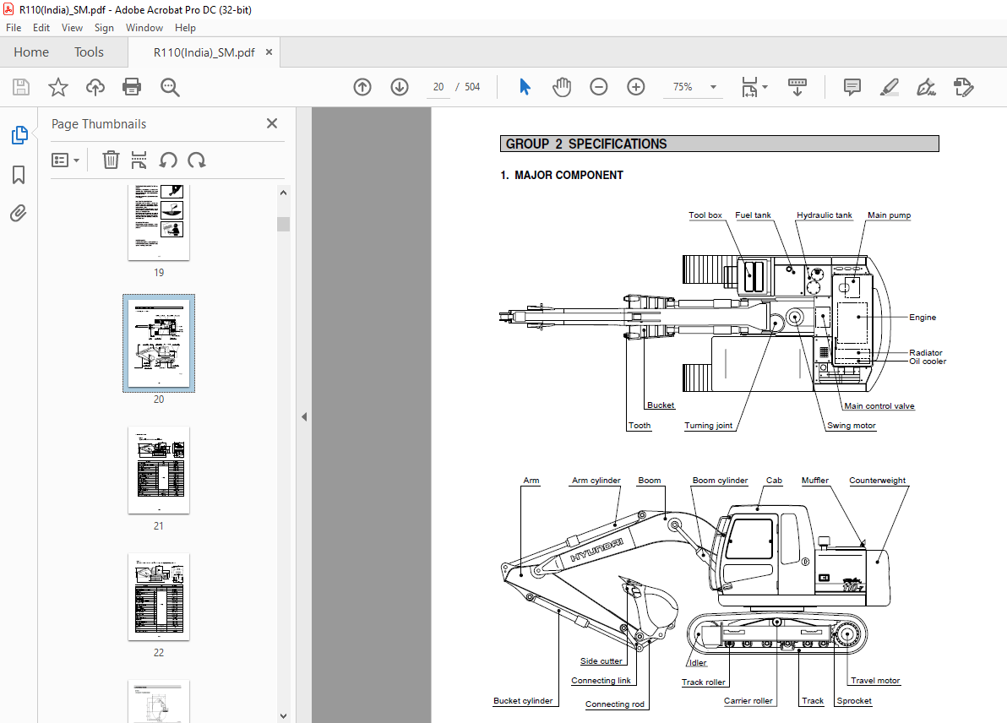Click the 'Boom cylinder' label
Image resolution: width=1007 pixels, height=723 pixels.
[x=720, y=481]
